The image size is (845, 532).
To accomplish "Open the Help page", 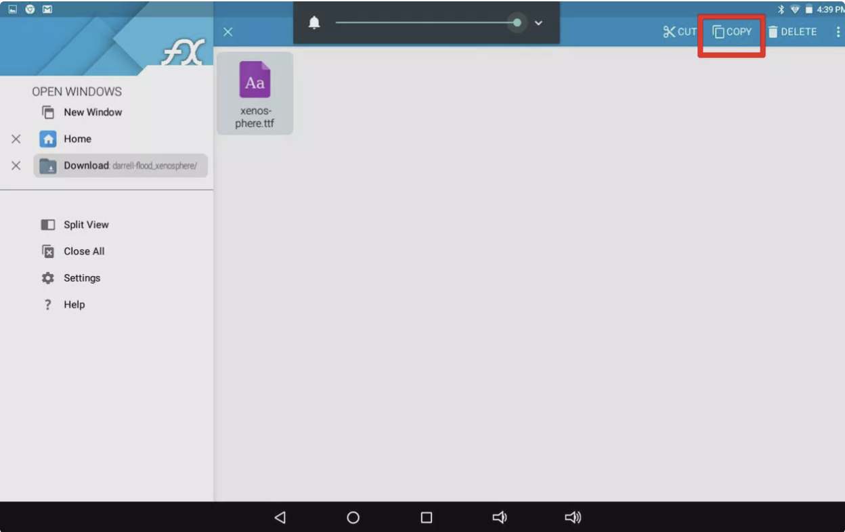I will click(74, 305).
